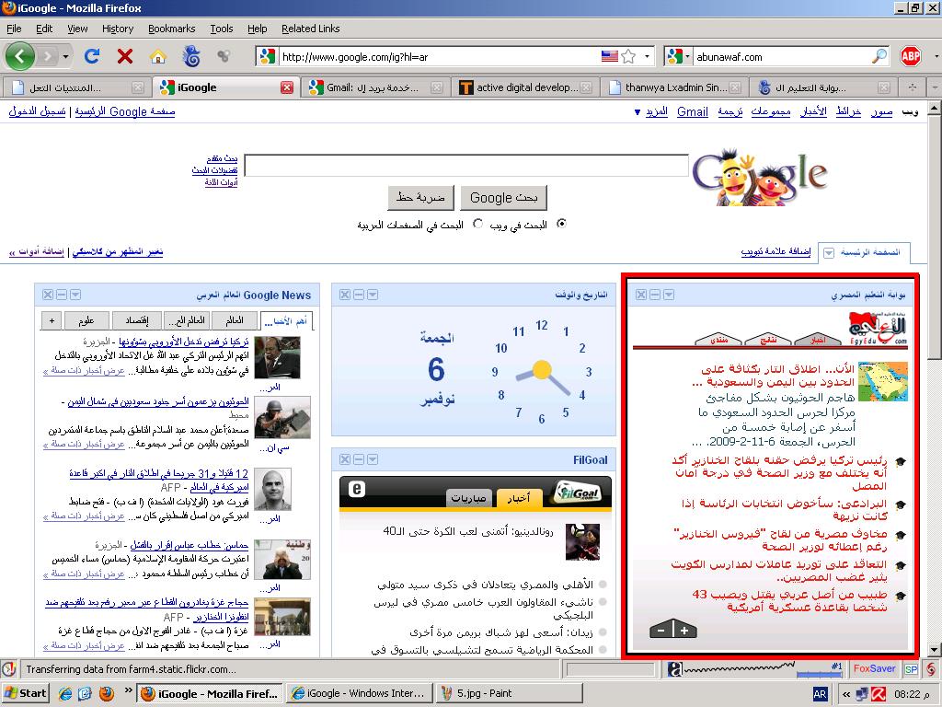The image size is (942, 707).
Task: Open the Edit menu
Action: [x=44, y=29]
